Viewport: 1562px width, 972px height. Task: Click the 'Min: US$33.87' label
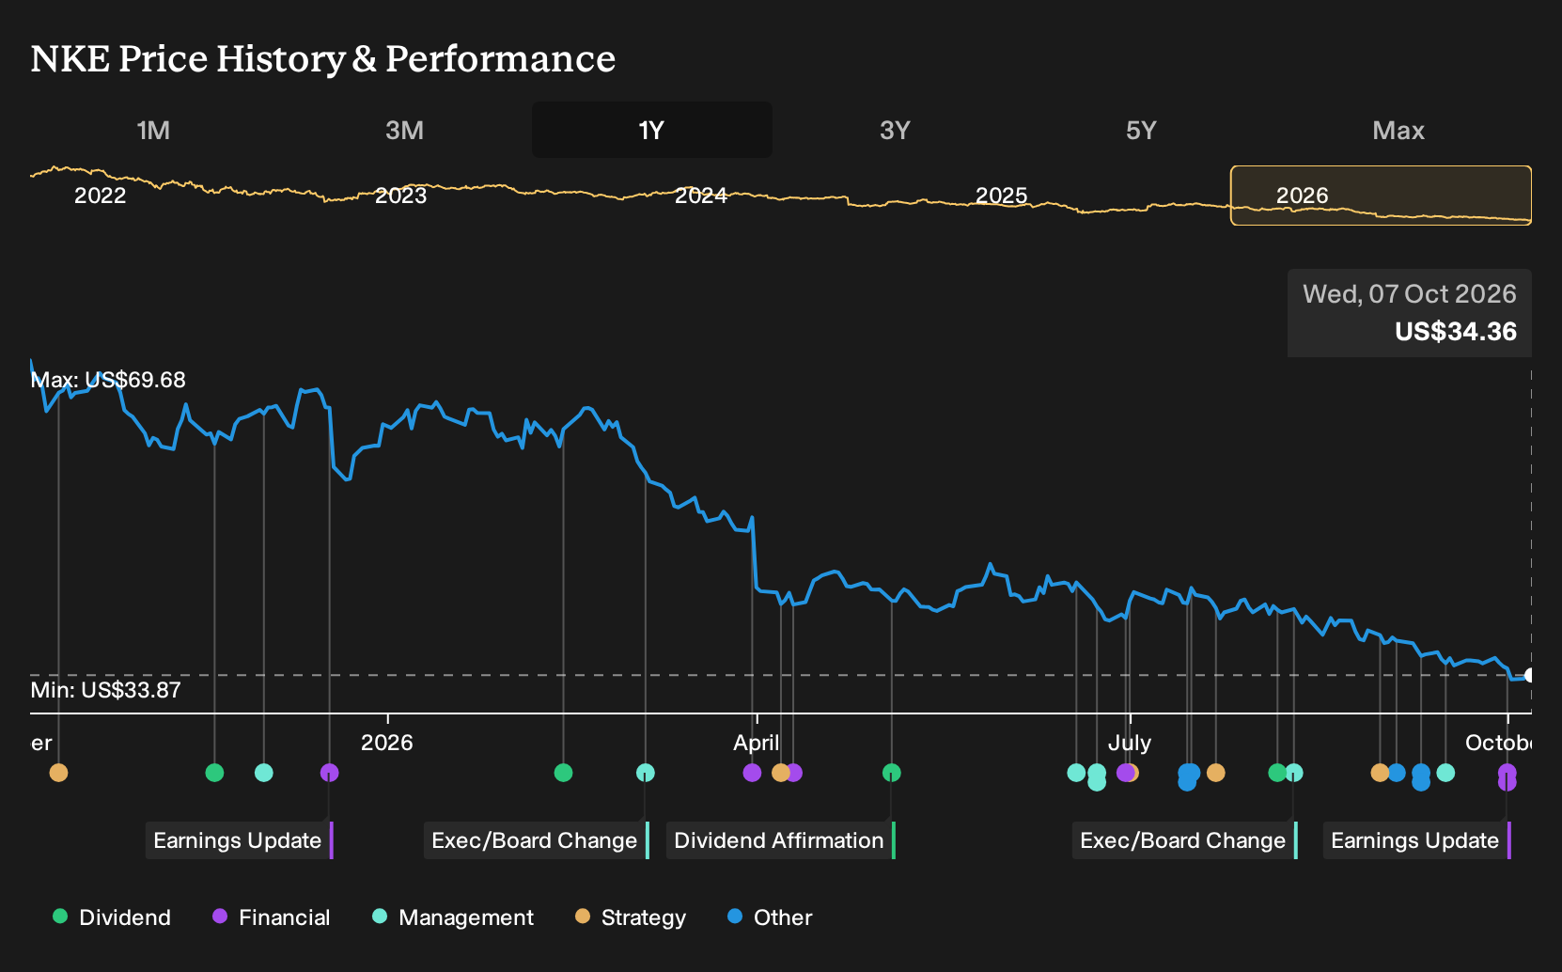[x=105, y=690]
